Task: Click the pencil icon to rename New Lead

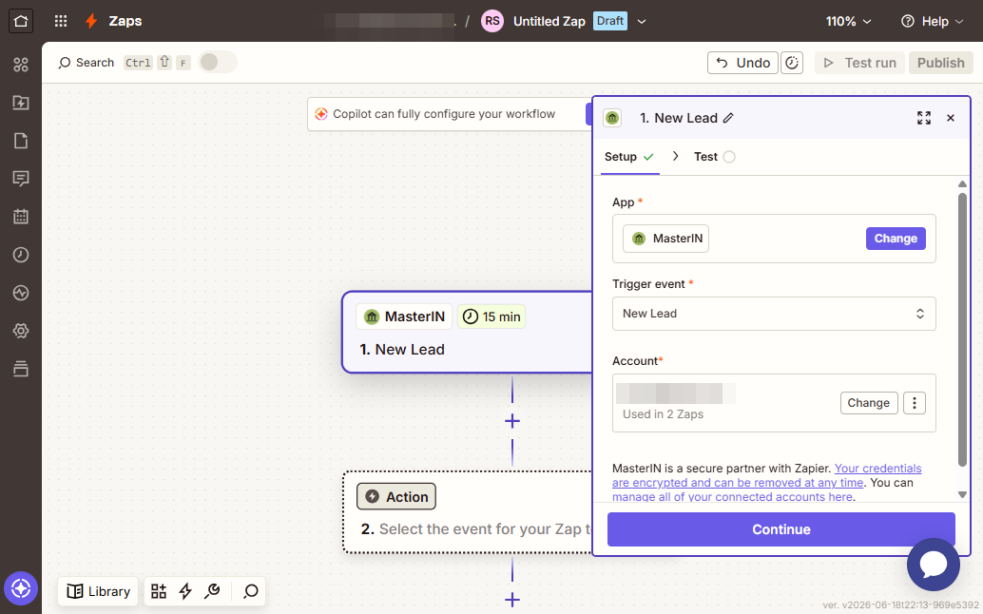Action: 728,118
